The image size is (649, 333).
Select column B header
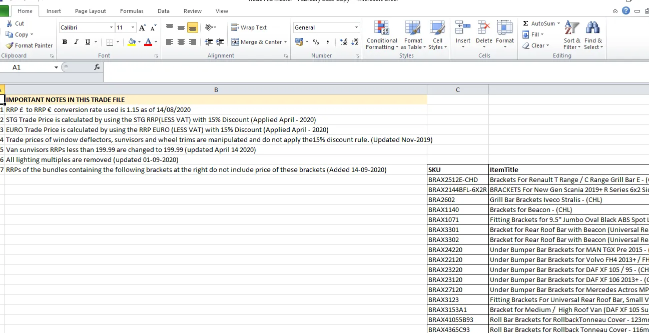click(x=216, y=89)
